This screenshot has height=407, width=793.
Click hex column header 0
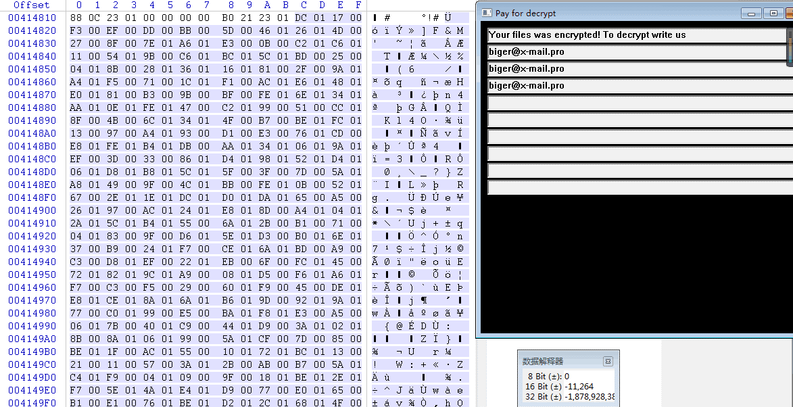tap(79, 5)
